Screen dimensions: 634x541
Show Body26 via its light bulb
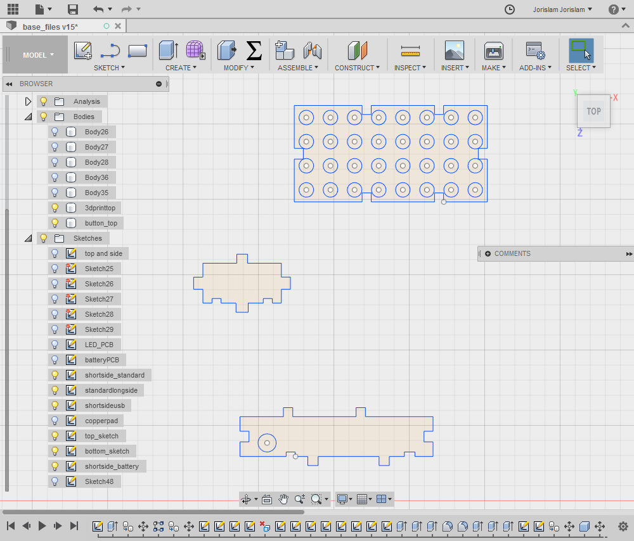click(x=55, y=132)
